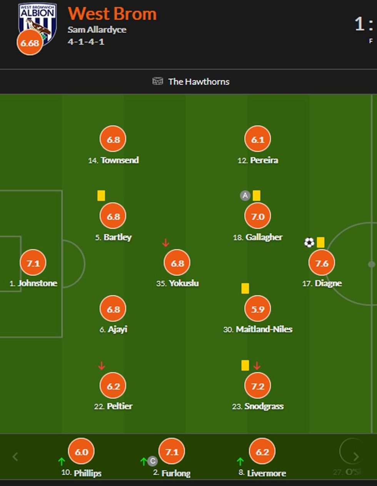
Task: Open the West Brom team link
Action: (x=112, y=14)
